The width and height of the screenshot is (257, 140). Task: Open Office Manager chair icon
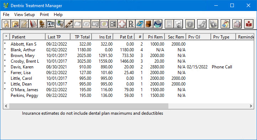[42, 24]
